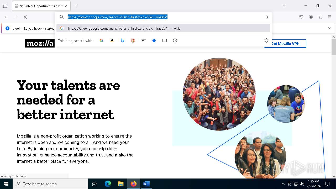This screenshot has width=336, height=189.
Task: Click the vertical scrollbar thumb
Action: [334, 47]
